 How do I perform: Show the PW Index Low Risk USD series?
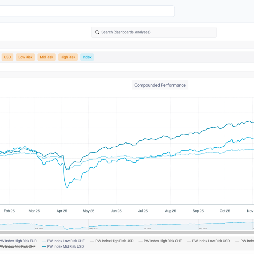211,241
